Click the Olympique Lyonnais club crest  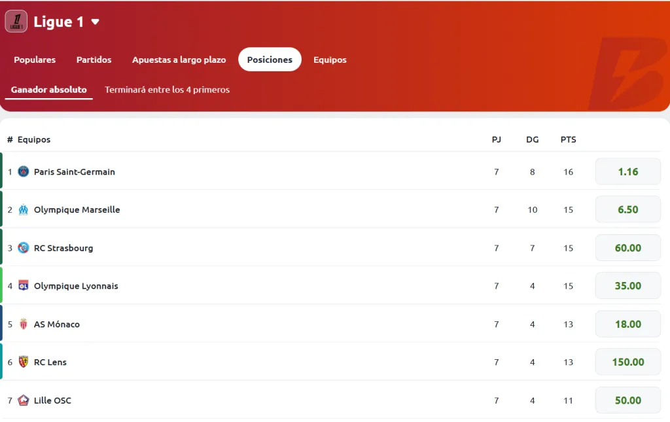pos(24,286)
